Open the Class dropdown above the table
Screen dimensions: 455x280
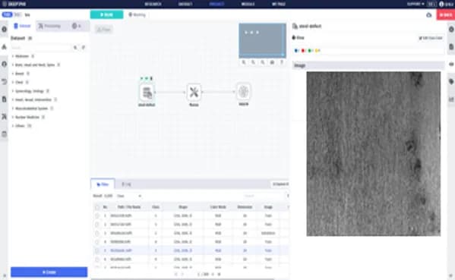pyautogui.click(x=129, y=196)
